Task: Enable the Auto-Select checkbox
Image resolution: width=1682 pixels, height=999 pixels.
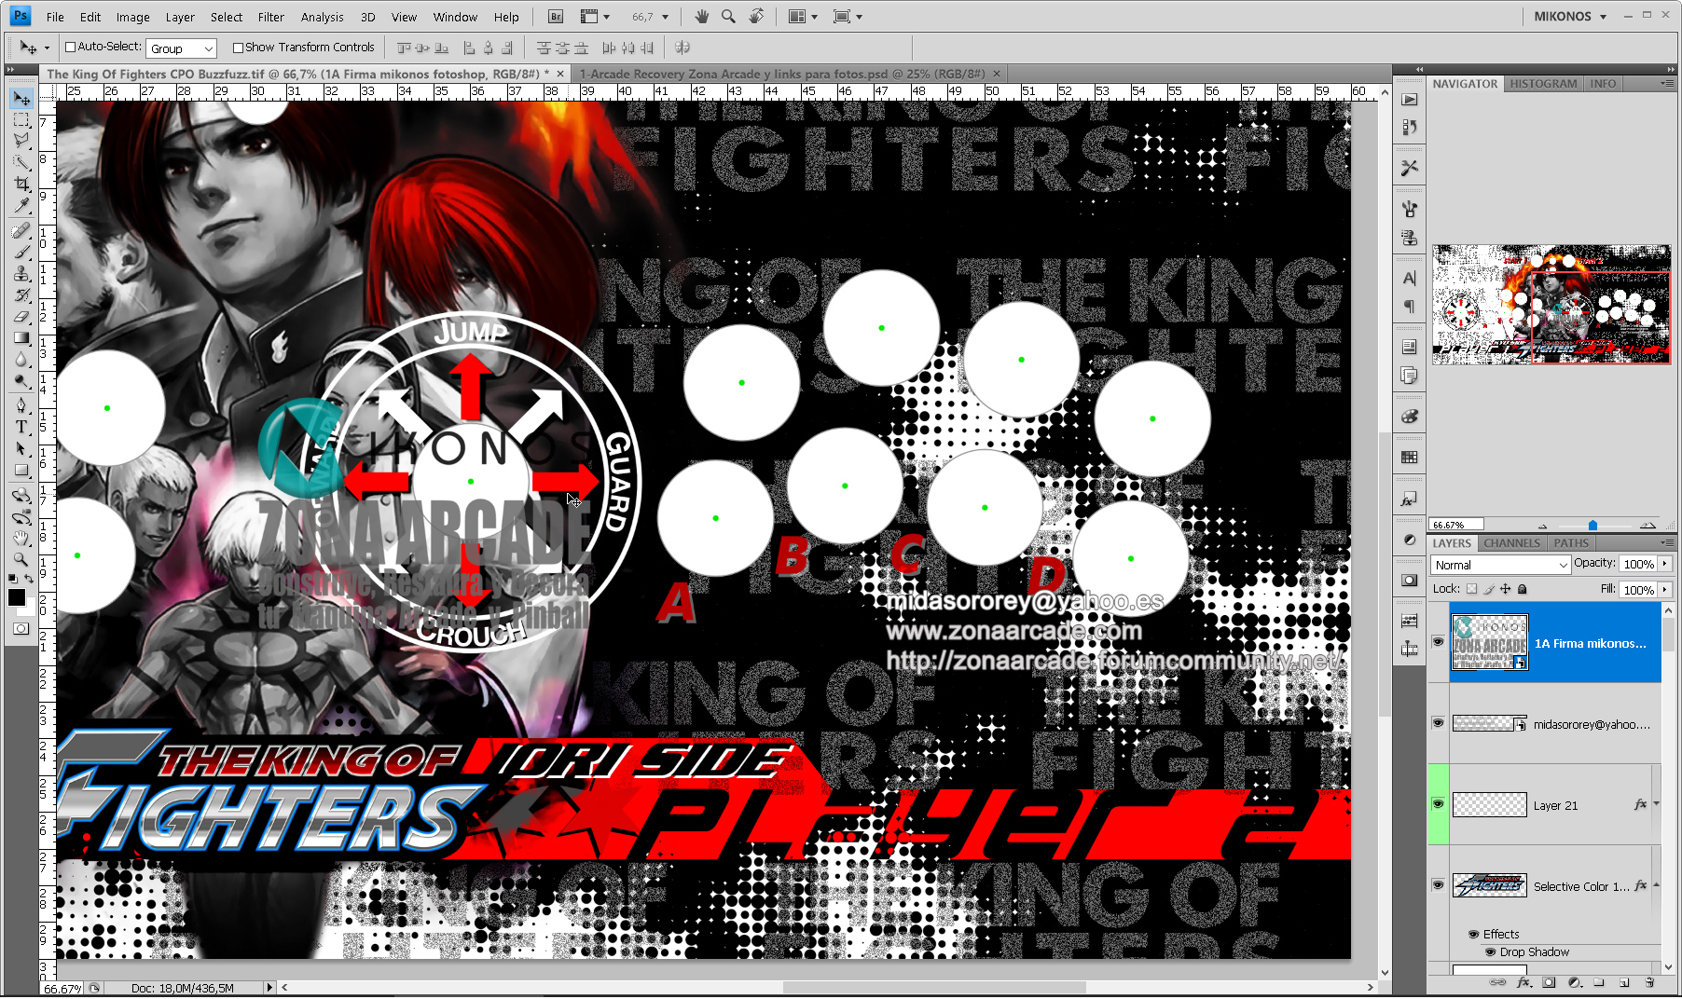Action: coord(70,48)
